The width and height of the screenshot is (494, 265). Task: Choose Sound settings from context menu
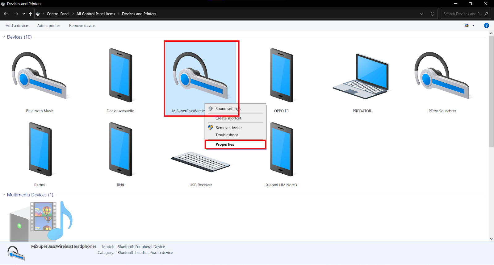point(235,109)
